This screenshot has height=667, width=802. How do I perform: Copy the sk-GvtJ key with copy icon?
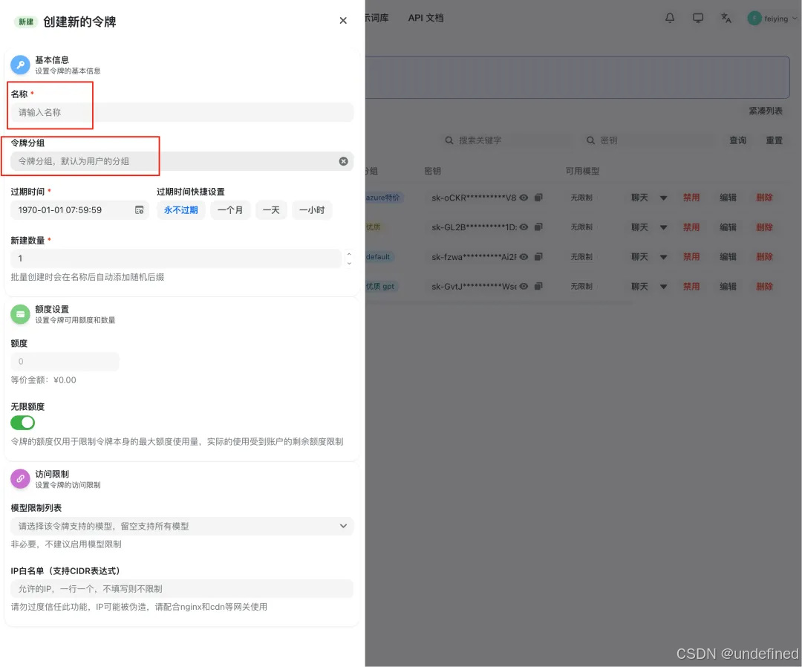pos(538,287)
